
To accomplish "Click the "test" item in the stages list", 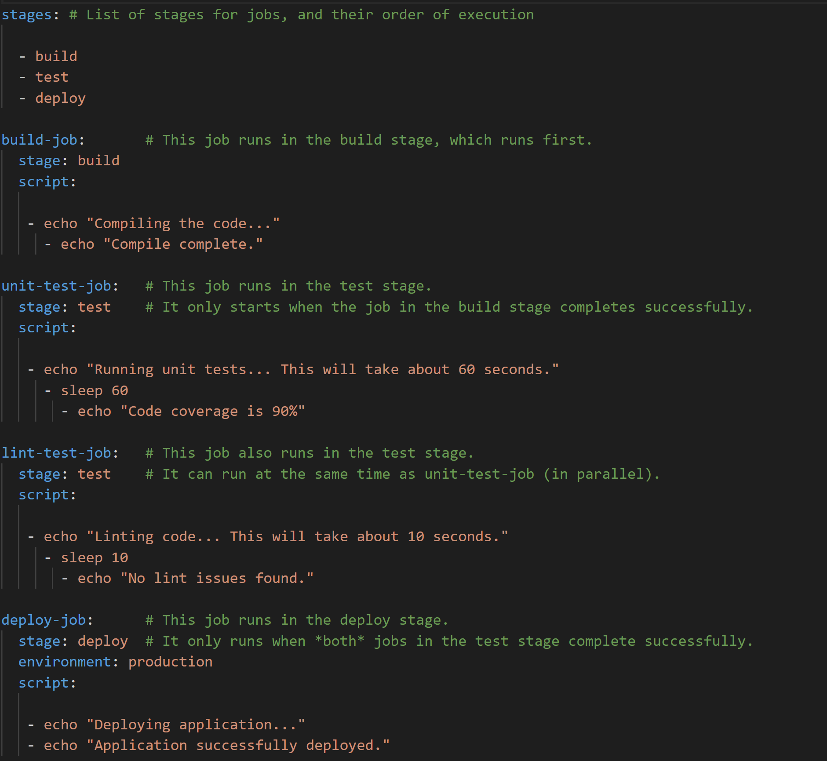I will pyautogui.click(x=52, y=77).
